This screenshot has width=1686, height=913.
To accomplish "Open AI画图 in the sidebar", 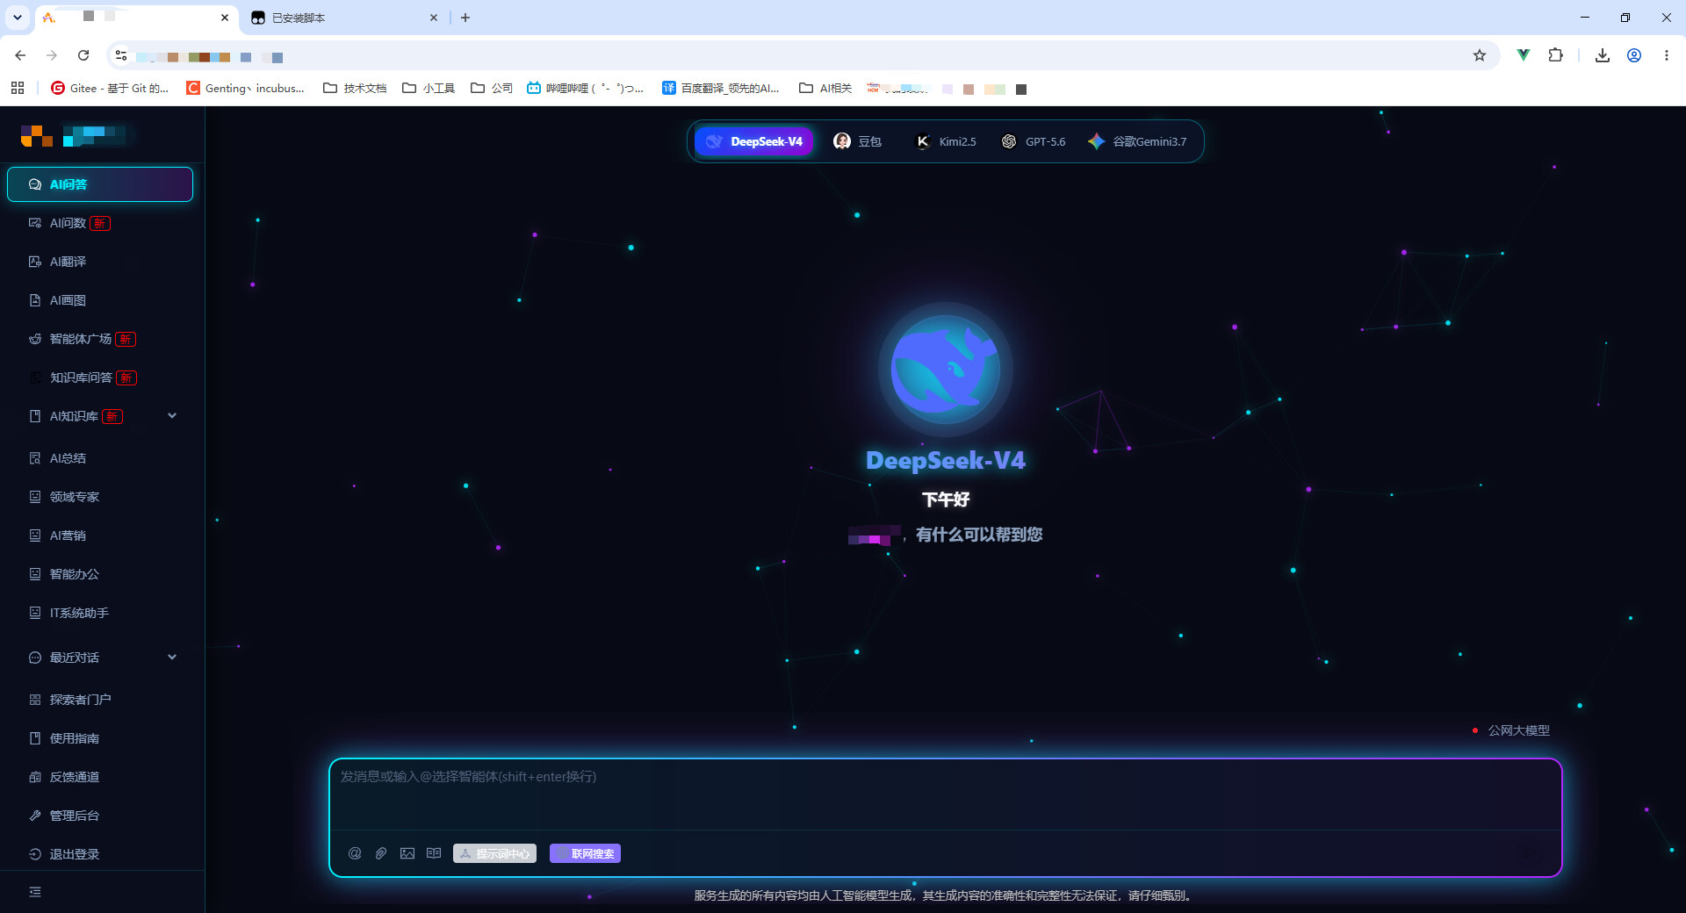I will pyautogui.click(x=100, y=300).
